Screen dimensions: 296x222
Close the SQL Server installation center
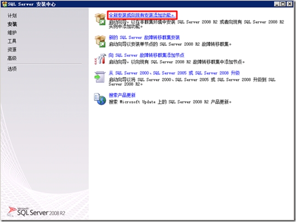coord(290,4)
